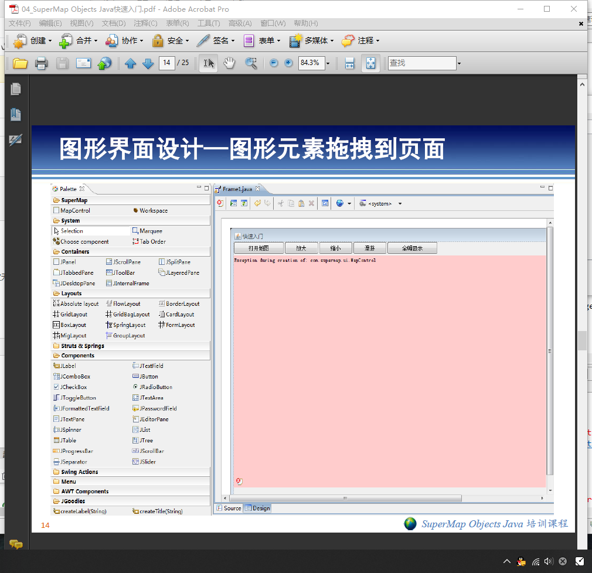Choose the Hand tool
This screenshot has width=592, height=573.
pos(229,63)
